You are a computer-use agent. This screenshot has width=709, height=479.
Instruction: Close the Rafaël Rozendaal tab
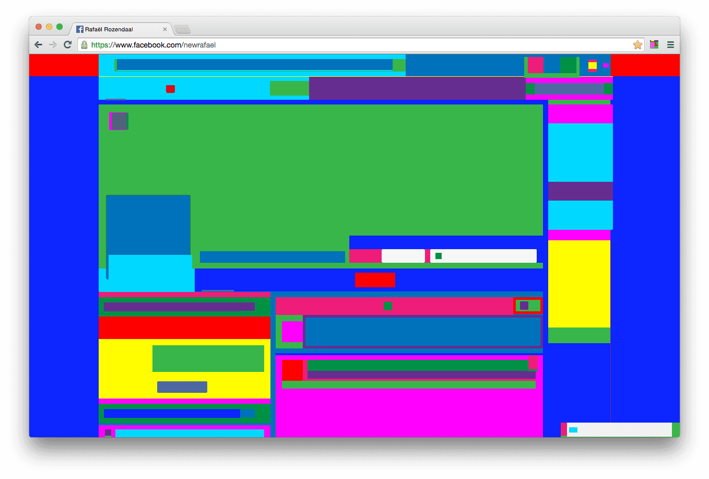pyautogui.click(x=165, y=29)
